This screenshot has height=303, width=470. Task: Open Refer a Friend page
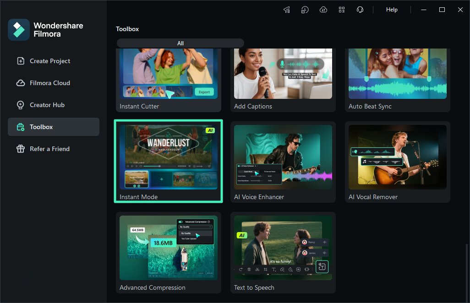pyautogui.click(x=54, y=149)
